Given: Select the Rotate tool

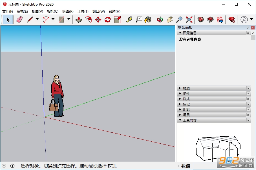Looking at the screenshot, I should tap(108, 20).
